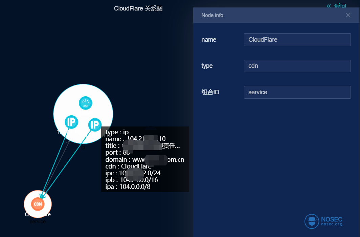Go back via the 返回 link
This screenshot has width=360, height=237.
click(x=337, y=6)
